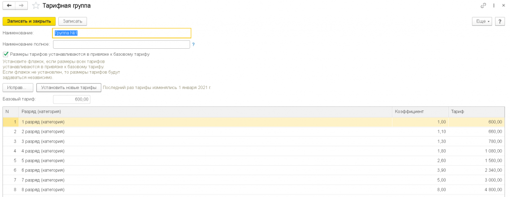Click coefficient cell 3,90

(x=420, y=170)
